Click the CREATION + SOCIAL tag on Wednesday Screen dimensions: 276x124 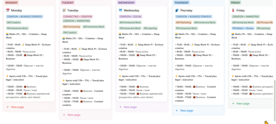click(130, 17)
